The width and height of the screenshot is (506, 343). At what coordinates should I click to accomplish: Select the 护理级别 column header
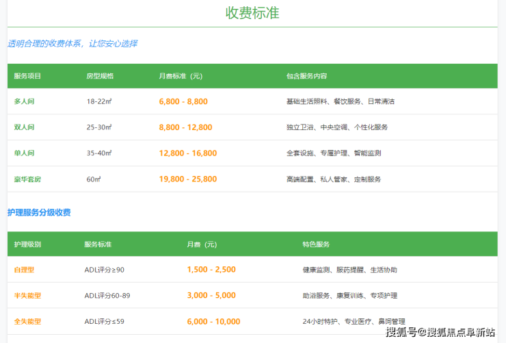point(27,244)
